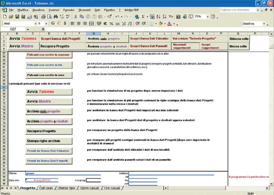Go to first sheet navigation arrow

3,188
